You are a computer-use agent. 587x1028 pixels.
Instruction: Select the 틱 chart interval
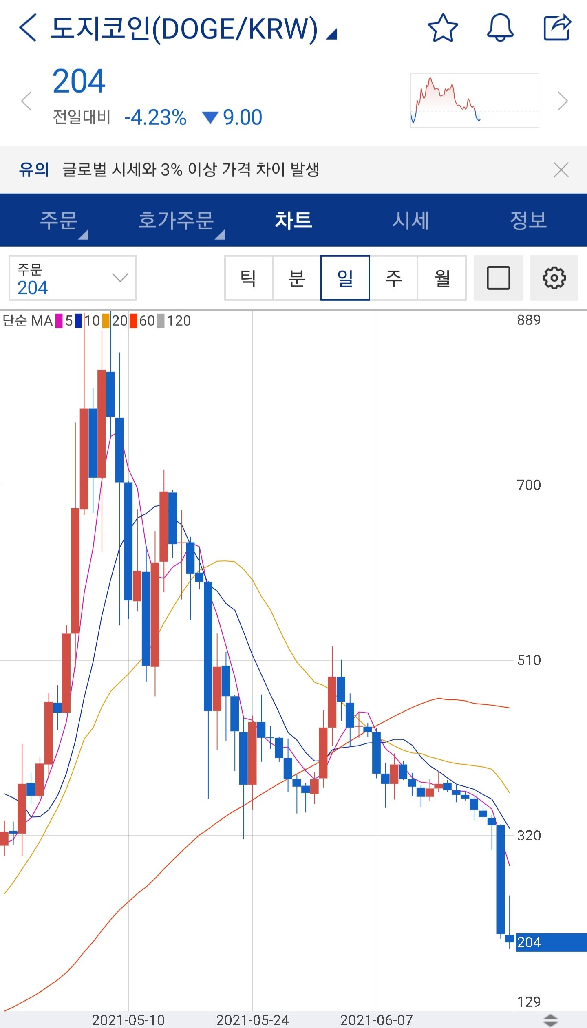(249, 278)
